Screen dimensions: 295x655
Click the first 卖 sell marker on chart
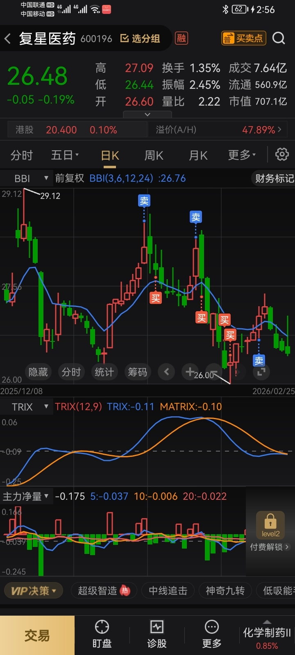tap(144, 201)
